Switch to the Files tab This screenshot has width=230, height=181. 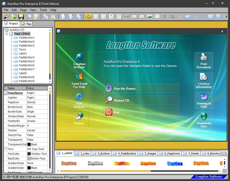tap(26, 24)
